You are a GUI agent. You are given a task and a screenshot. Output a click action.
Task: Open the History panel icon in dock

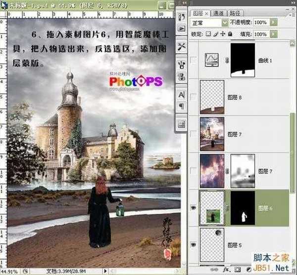(181, 17)
